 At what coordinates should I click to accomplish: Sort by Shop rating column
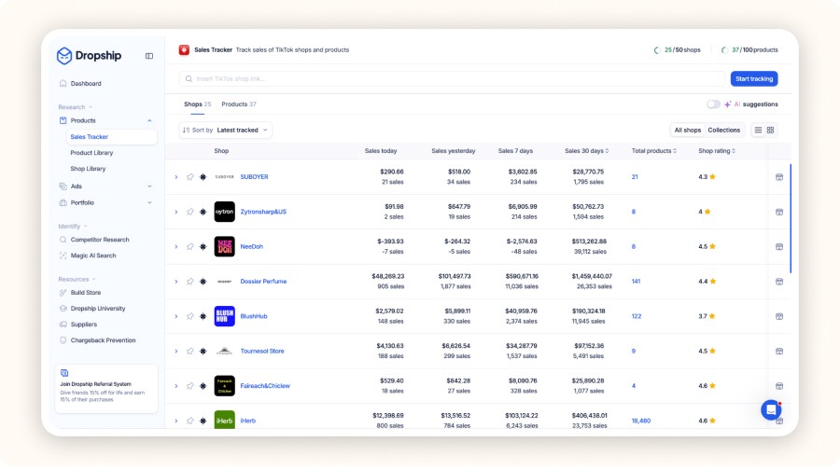[717, 151]
